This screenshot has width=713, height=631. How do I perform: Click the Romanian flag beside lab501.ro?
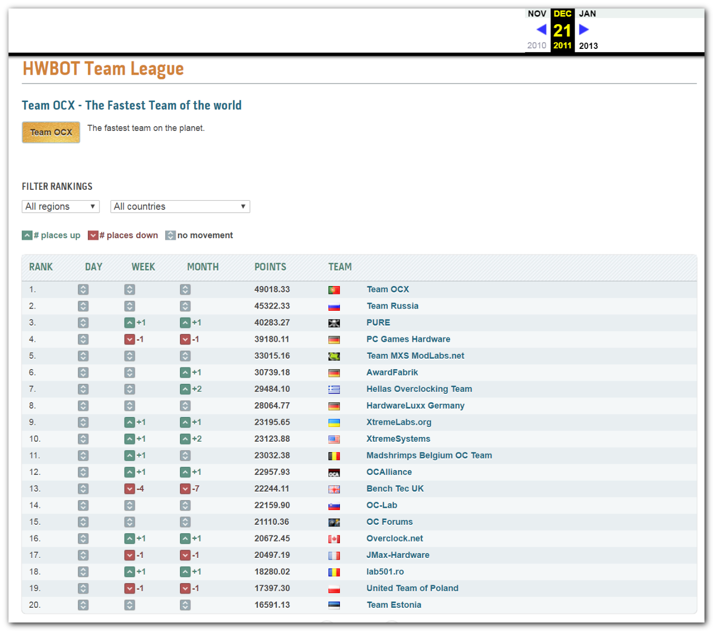click(334, 573)
